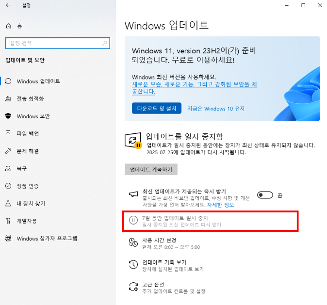
Task: Click the For Developers tools icon
Action: pyautogui.click(x=8, y=221)
